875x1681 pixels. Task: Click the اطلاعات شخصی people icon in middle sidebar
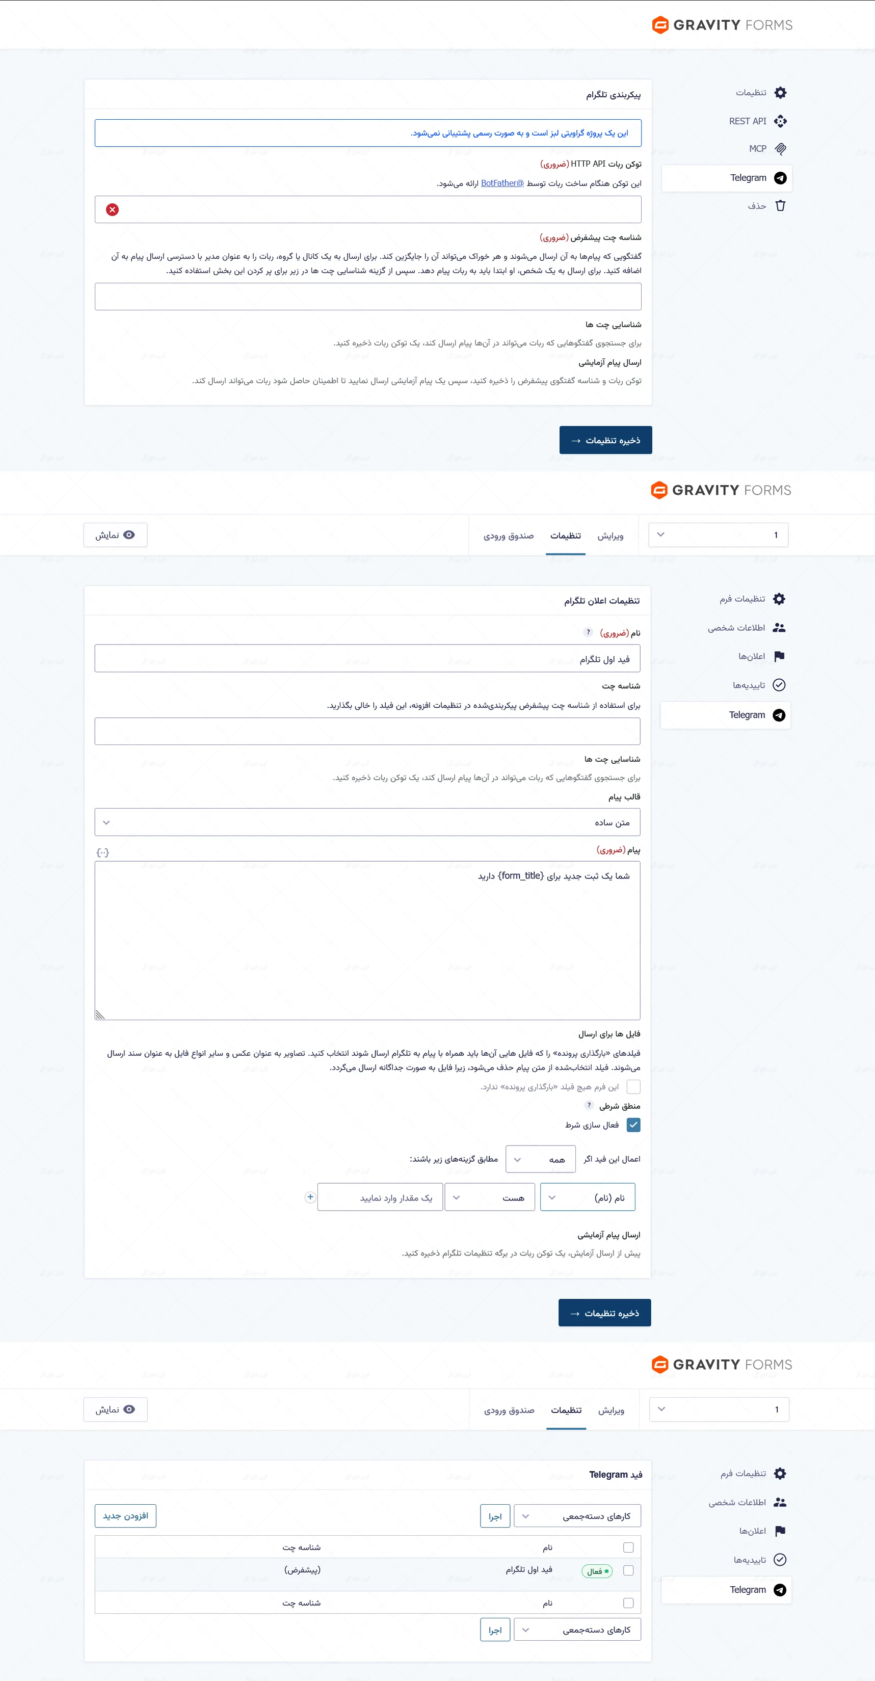point(779,628)
